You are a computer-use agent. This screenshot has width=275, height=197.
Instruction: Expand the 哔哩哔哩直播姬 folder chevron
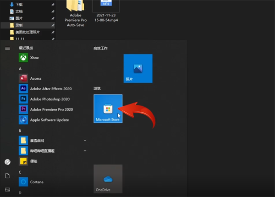click(x=85, y=151)
